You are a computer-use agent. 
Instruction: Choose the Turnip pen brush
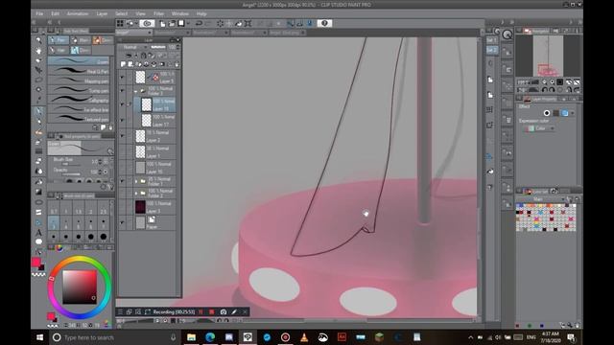coord(79,90)
